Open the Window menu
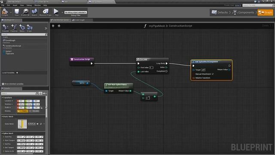The height and width of the screenshot is (155, 275). pos(37,5)
